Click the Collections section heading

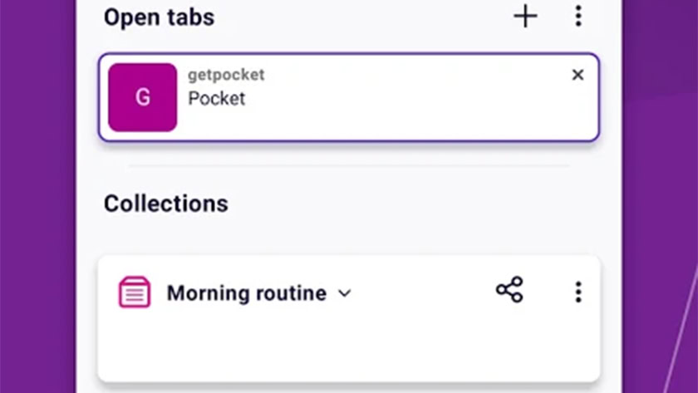[165, 203]
